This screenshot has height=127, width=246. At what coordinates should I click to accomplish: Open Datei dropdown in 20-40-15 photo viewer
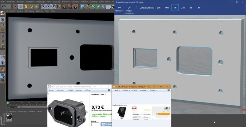[x=117, y=91]
